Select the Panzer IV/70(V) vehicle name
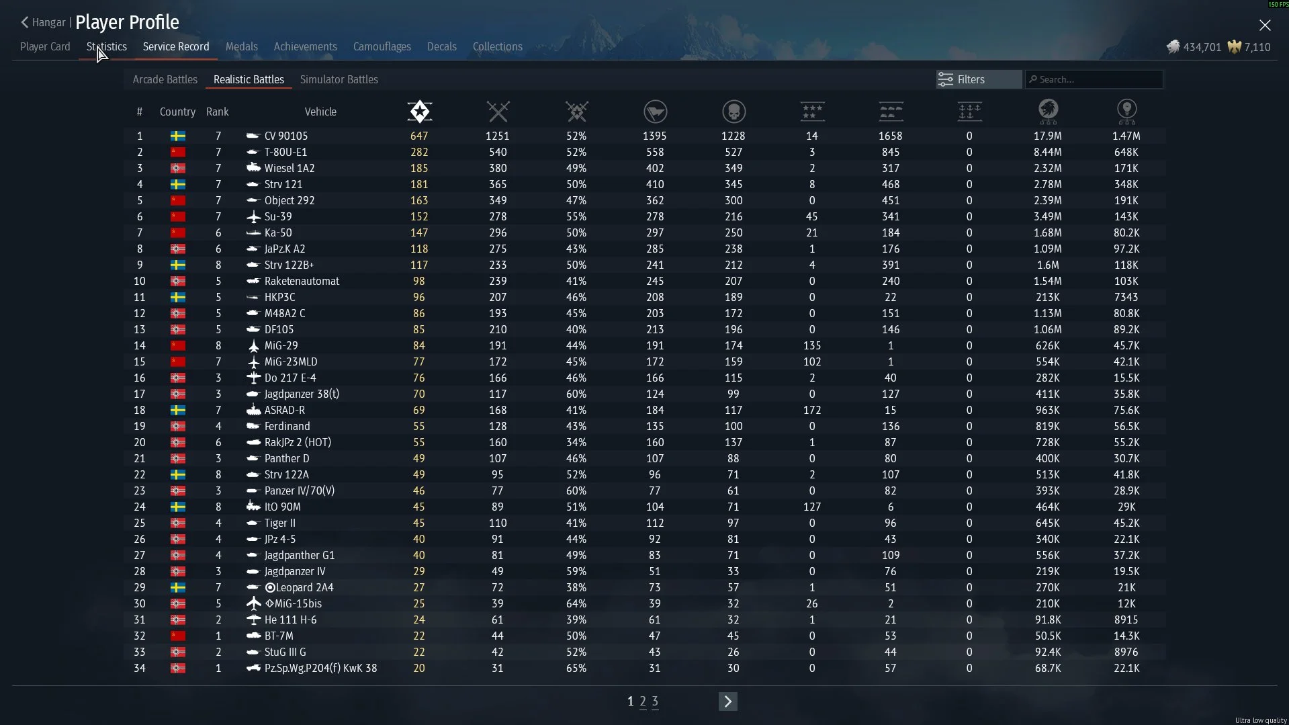The image size is (1289, 725). [x=300, y=491]
